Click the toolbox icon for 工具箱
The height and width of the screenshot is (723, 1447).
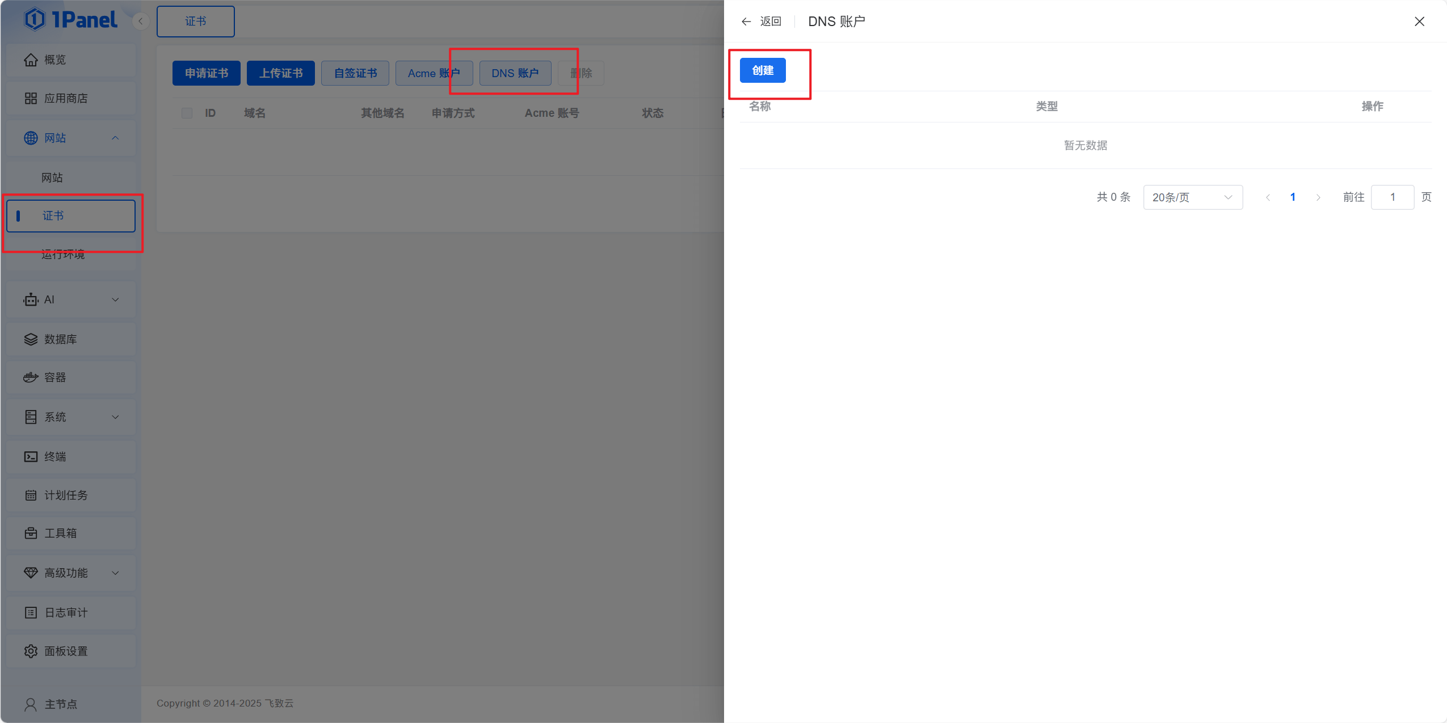(31, 534)
